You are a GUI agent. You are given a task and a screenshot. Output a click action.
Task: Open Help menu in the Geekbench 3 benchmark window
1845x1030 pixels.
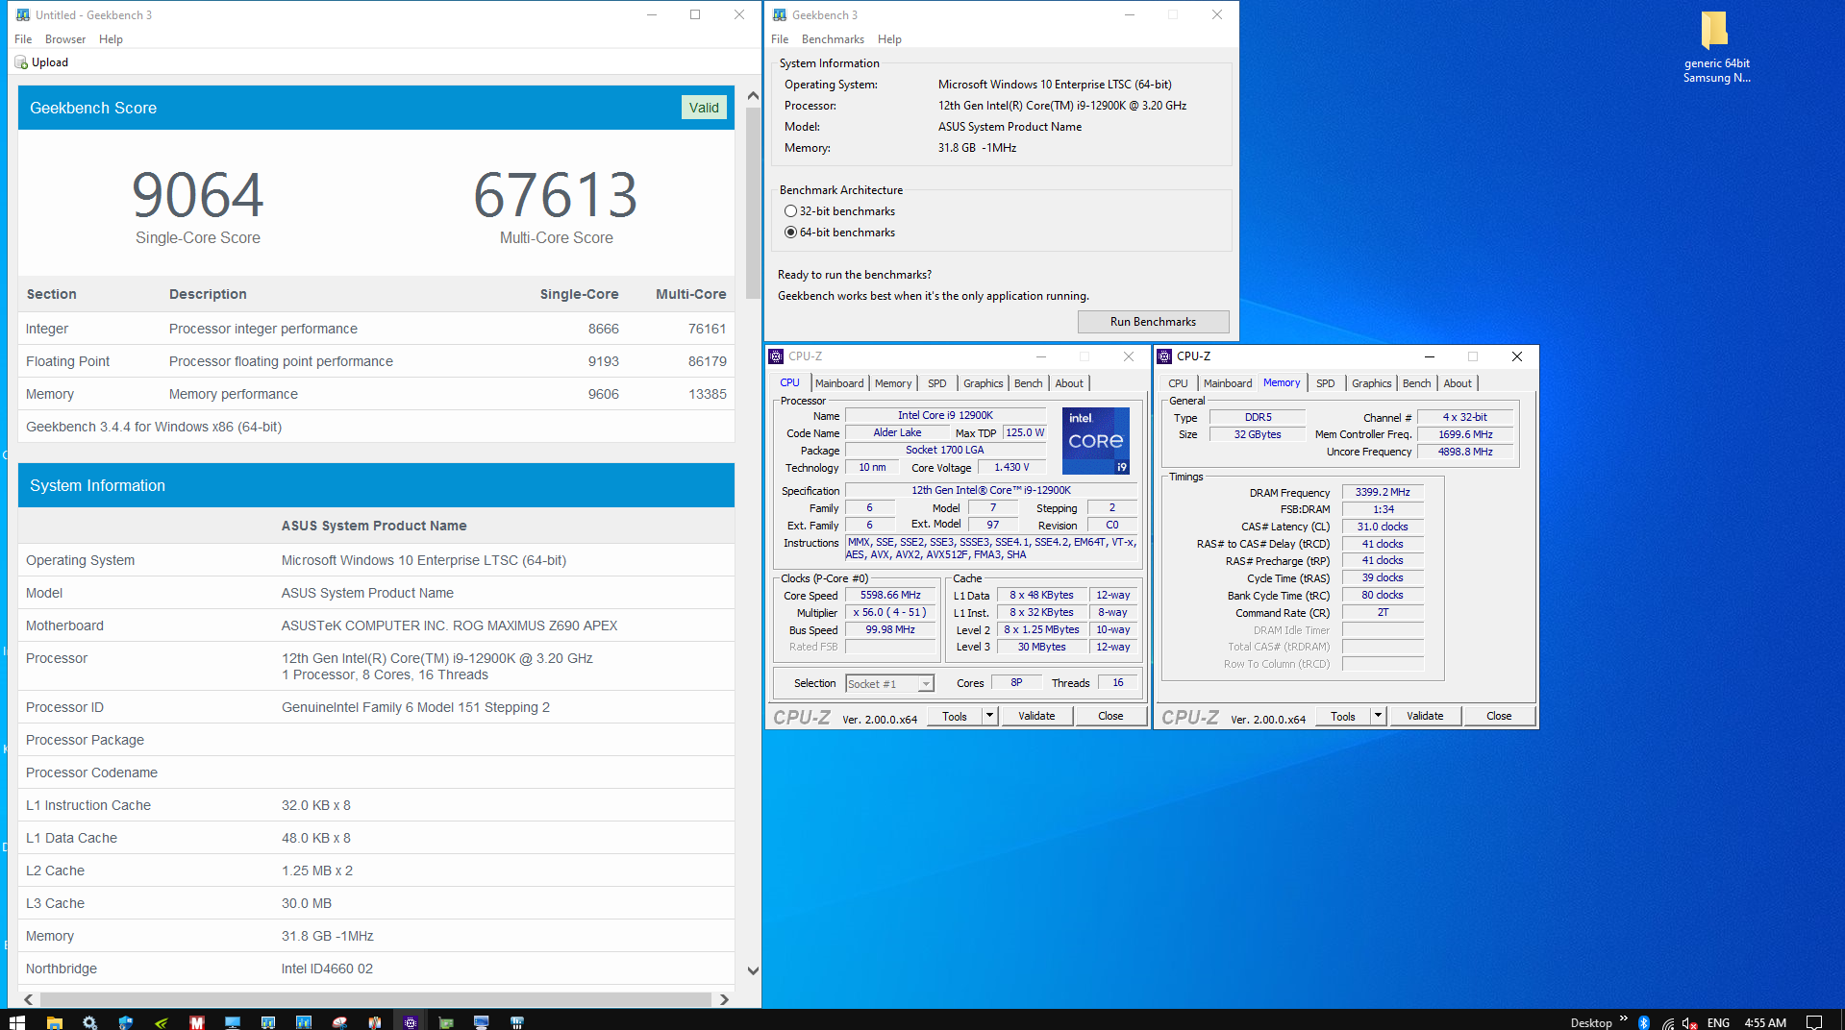889,39
